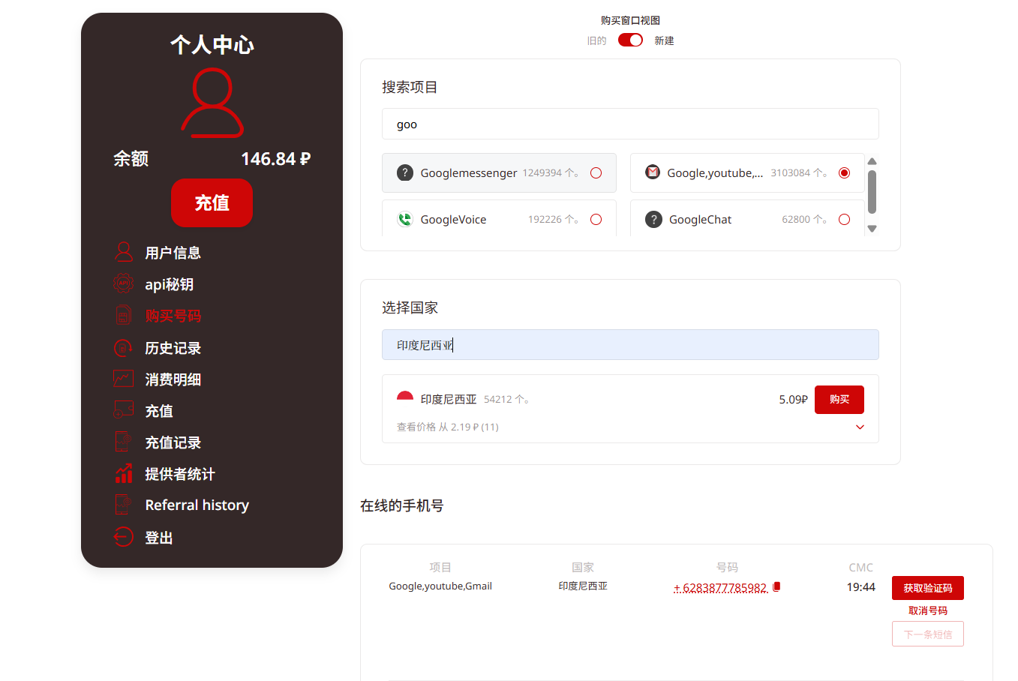Click the 1249394 个 count on Googlemessenger
1018x681 pixels.
click(x=551, y=172)
